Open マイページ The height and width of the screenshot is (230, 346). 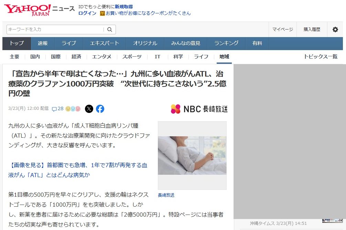283,30
